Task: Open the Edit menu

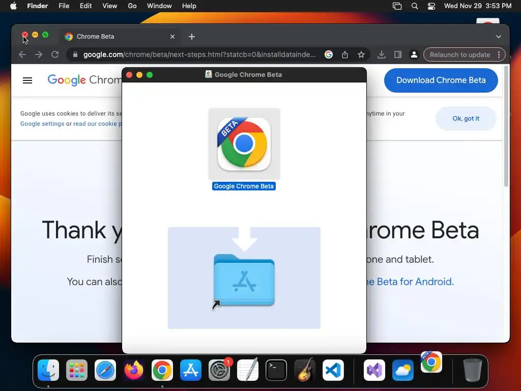Action: 85,6
